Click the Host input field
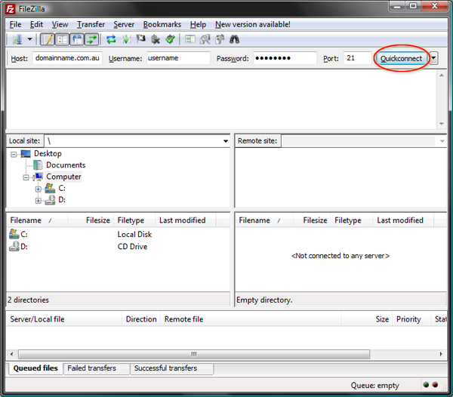Screen dimensions: 453x397 coord(67,58)
